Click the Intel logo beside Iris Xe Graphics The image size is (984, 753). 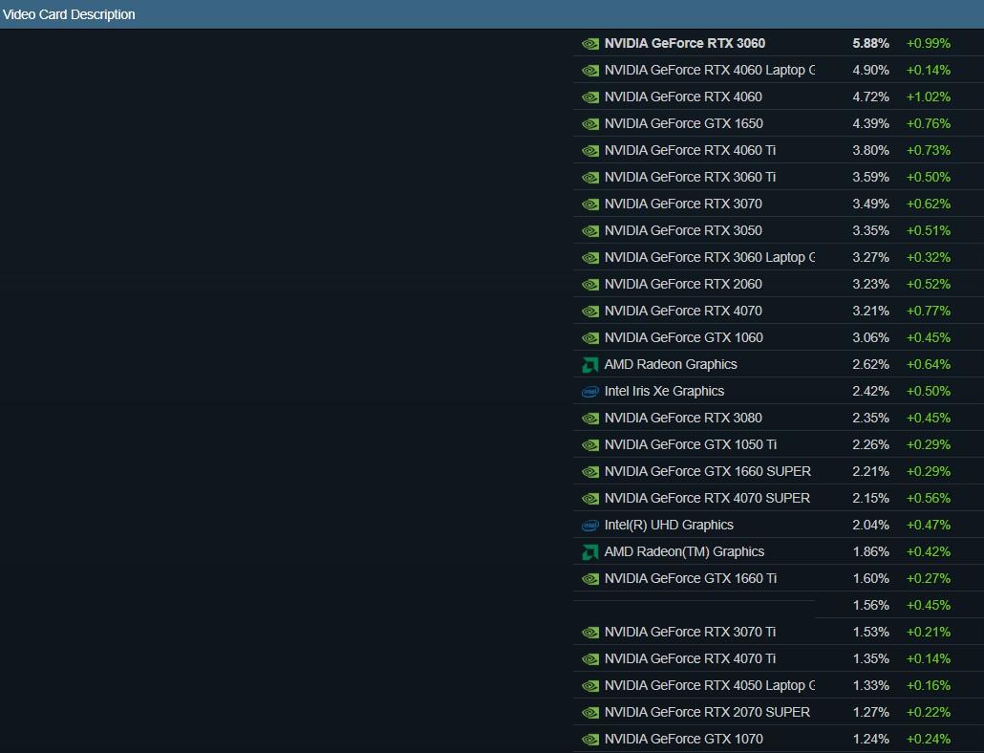pyautogui.click(x=589, y=392)
